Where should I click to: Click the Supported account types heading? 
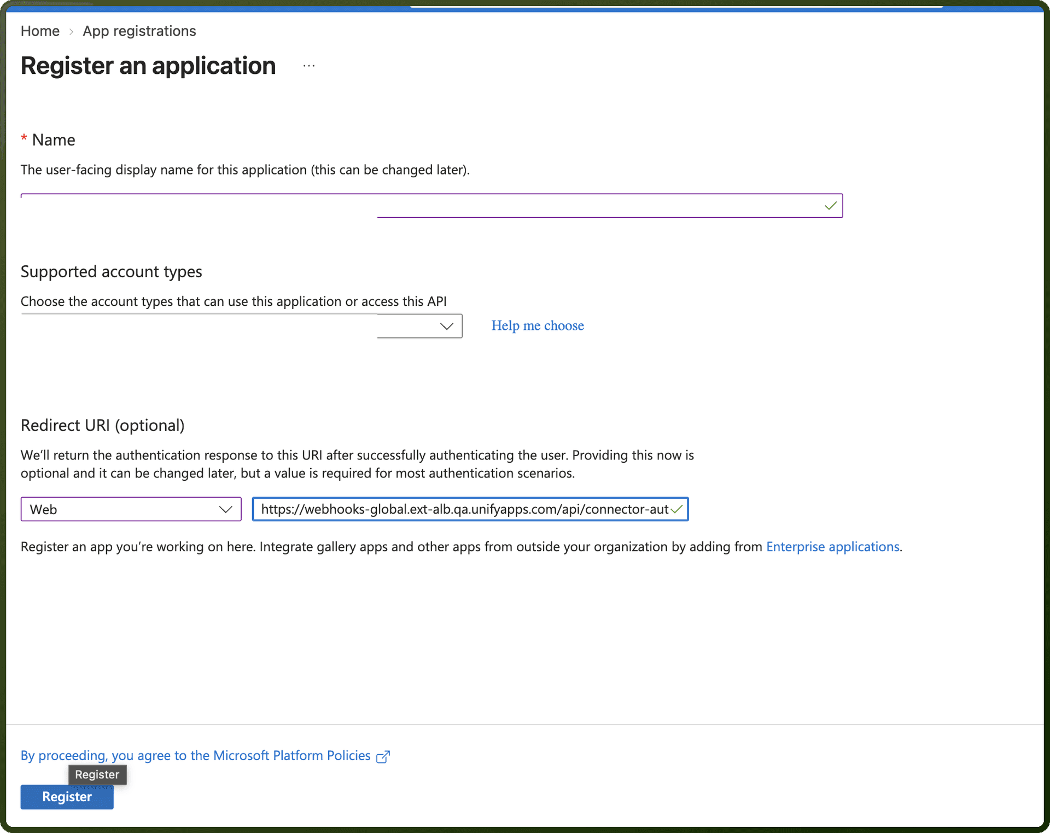point(111,272)
